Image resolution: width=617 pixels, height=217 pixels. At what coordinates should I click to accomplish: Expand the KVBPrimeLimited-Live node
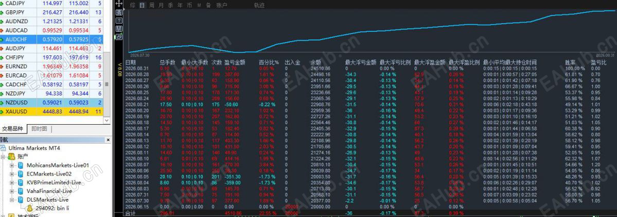pyautogui.click(x=12, y=183)
